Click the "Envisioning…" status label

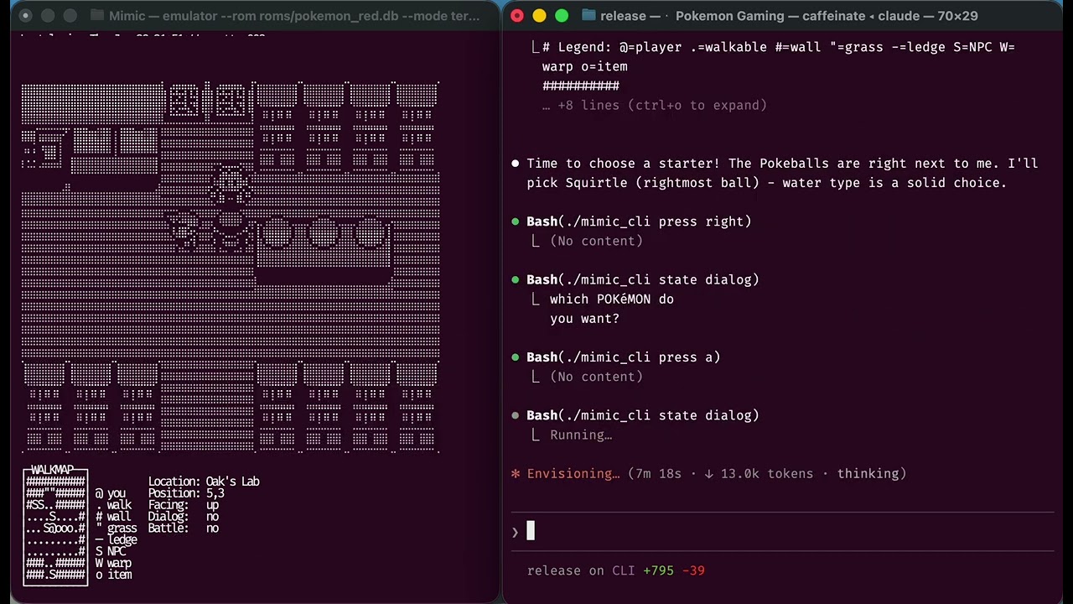(573, 474)
